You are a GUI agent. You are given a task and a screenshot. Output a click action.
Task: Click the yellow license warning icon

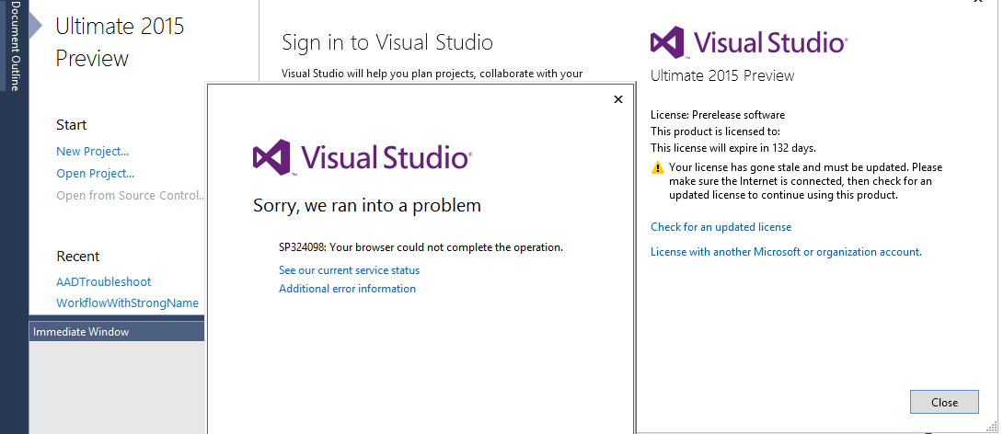click(658, 168)
